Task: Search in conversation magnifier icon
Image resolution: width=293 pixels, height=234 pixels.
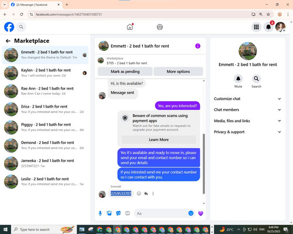Action: click(256, 79)
